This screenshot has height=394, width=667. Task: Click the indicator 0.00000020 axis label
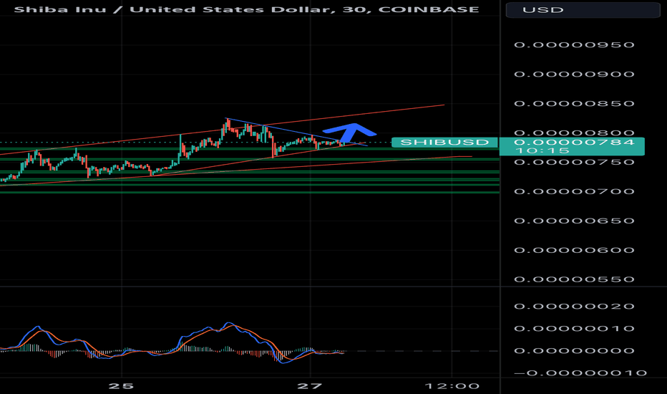[574, 307]
